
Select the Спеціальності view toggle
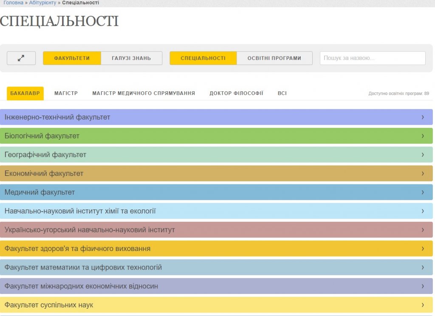(x=203, y=58)
